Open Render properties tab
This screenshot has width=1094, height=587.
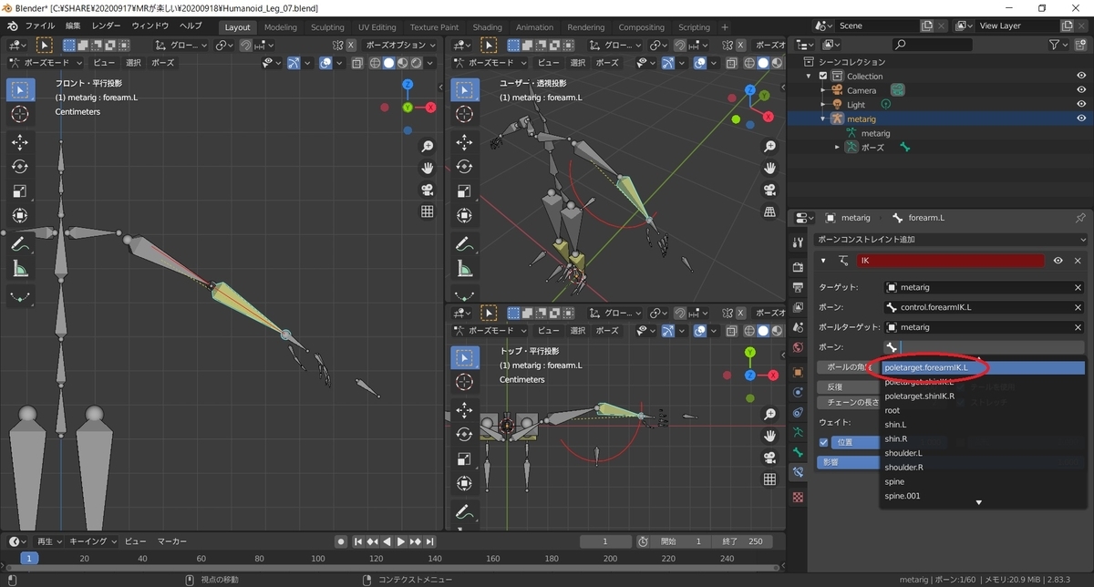[x=799, y=266]
